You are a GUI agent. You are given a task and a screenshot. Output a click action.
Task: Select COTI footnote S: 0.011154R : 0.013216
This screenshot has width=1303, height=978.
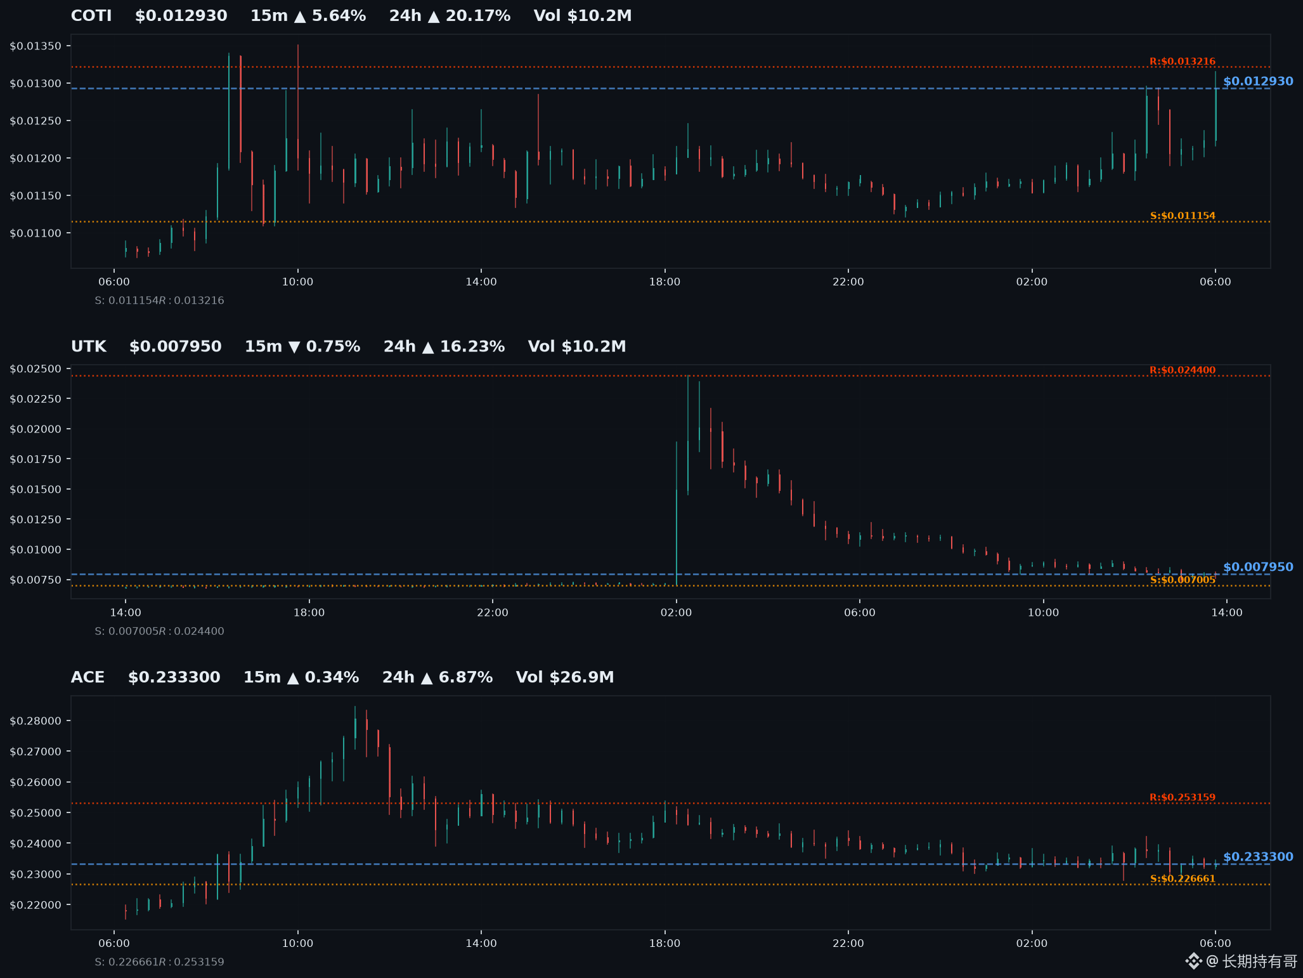(159, 301)
